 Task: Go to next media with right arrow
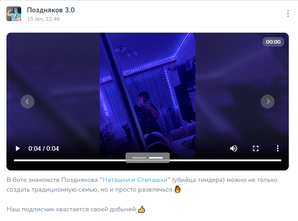point(268,102)
